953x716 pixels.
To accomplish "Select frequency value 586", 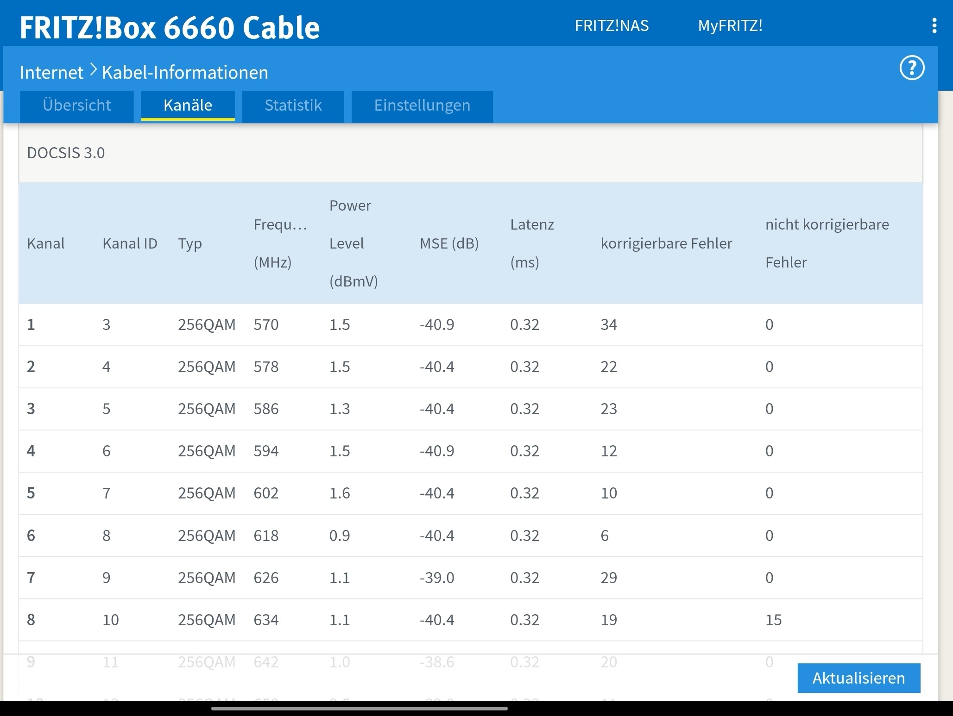I will [x=266, y=409].
